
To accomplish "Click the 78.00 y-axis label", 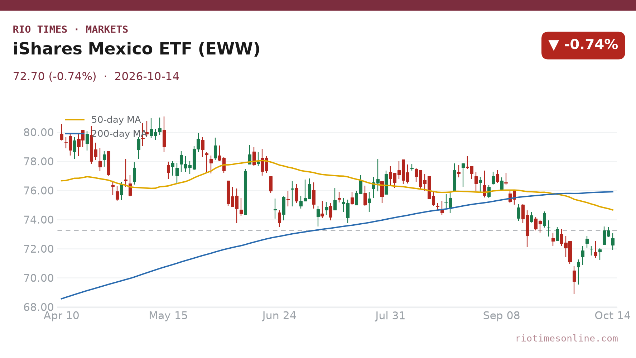I will [x=39, y=162].
